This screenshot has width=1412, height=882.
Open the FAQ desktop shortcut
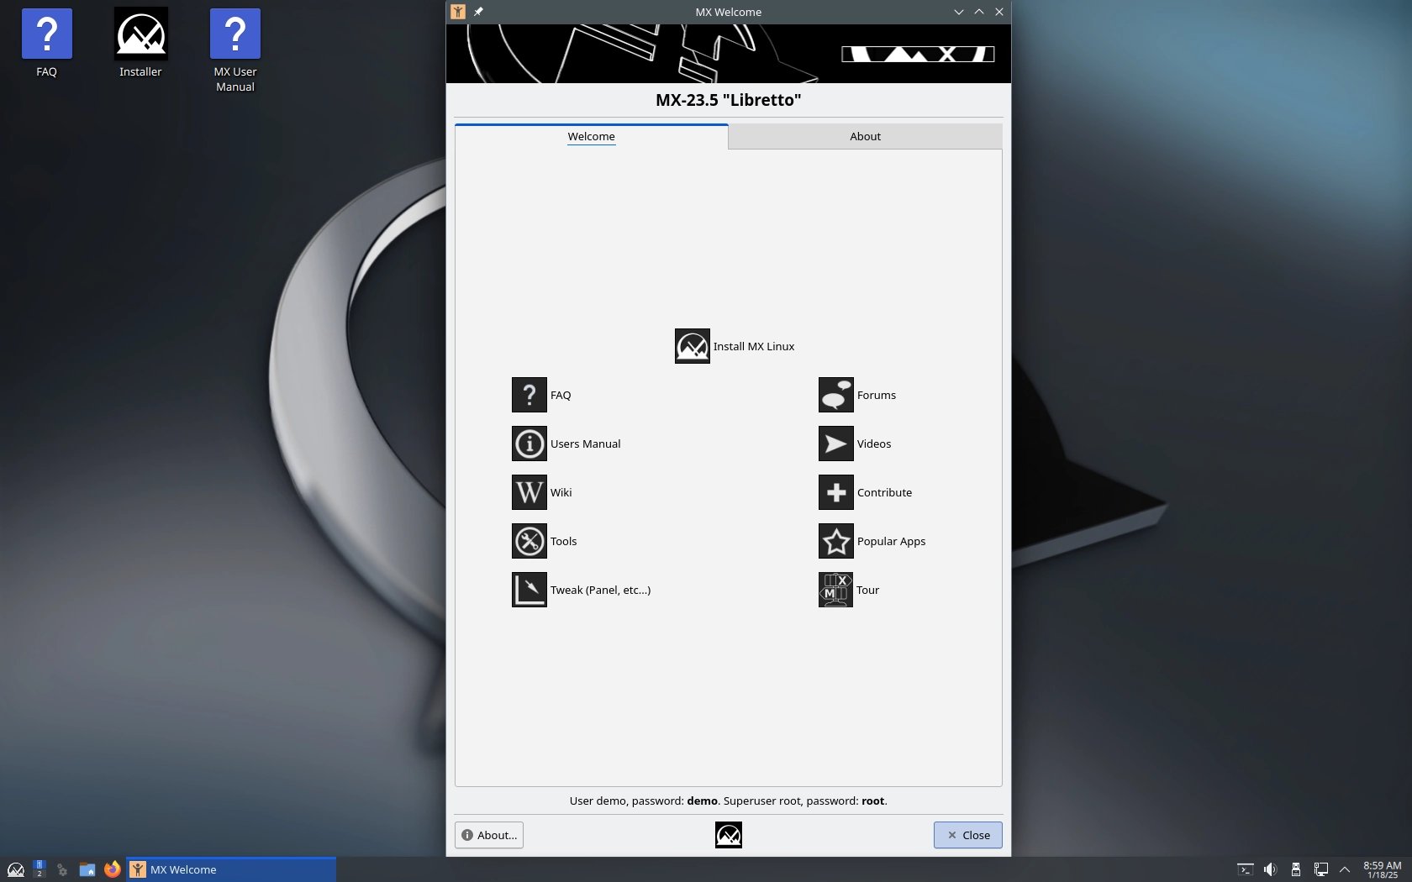pyautogui.click(x=47, y=44)
